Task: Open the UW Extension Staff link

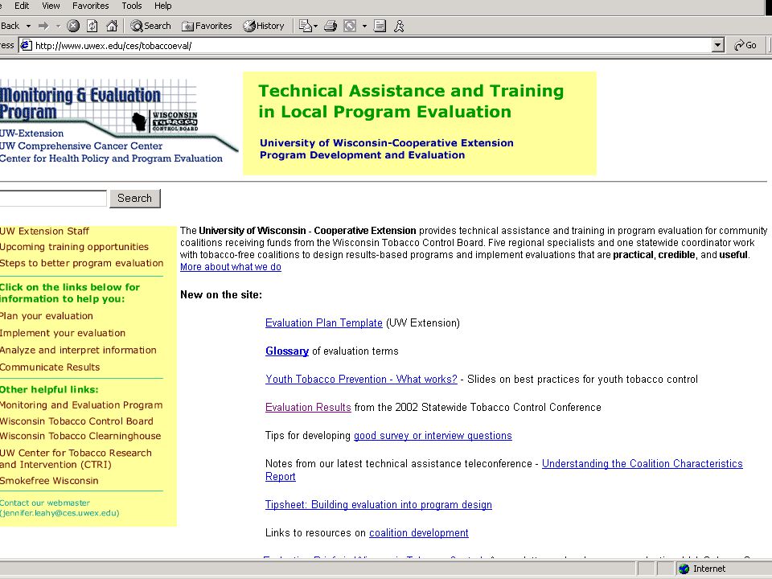Action: coord(44,231)
